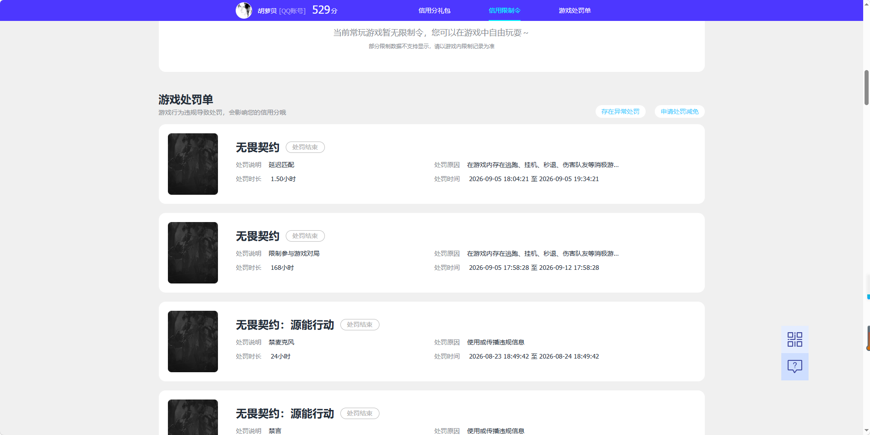This screenshot has width=870, height=435.
Task: Click the 游戏处罚单 section heading
Action: [x=186, y=99]
